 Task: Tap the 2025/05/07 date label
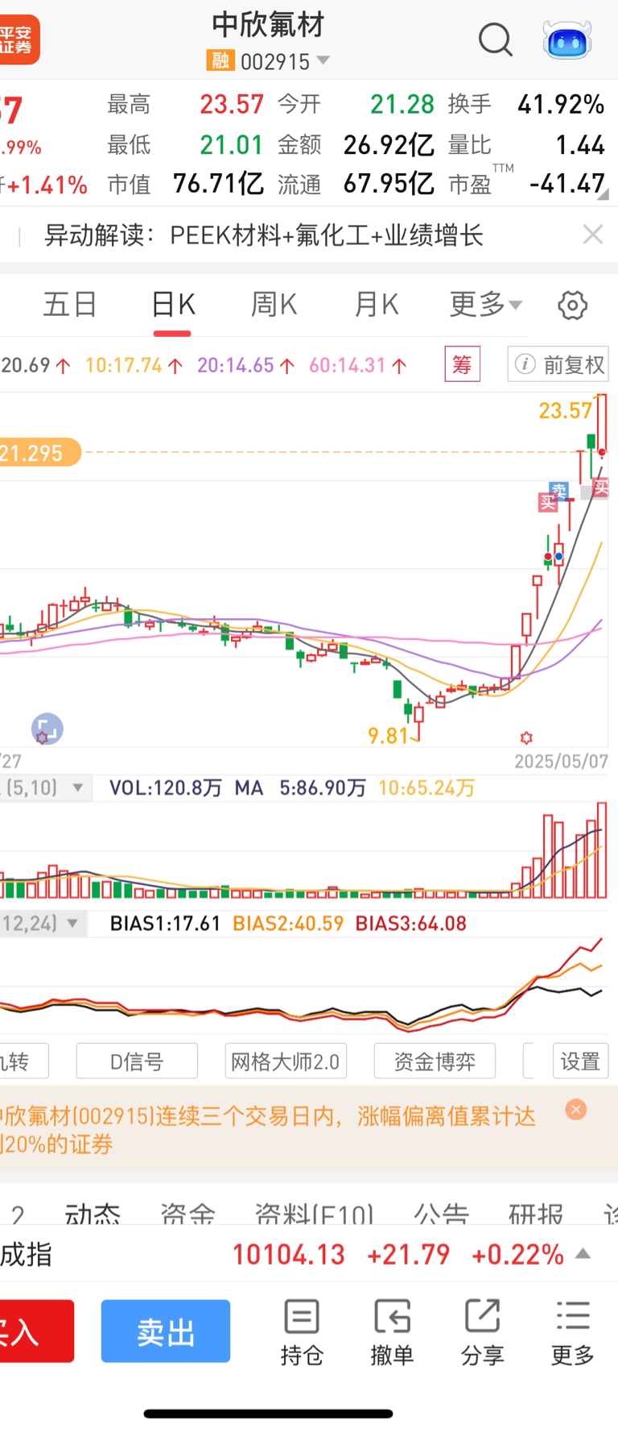561,761
